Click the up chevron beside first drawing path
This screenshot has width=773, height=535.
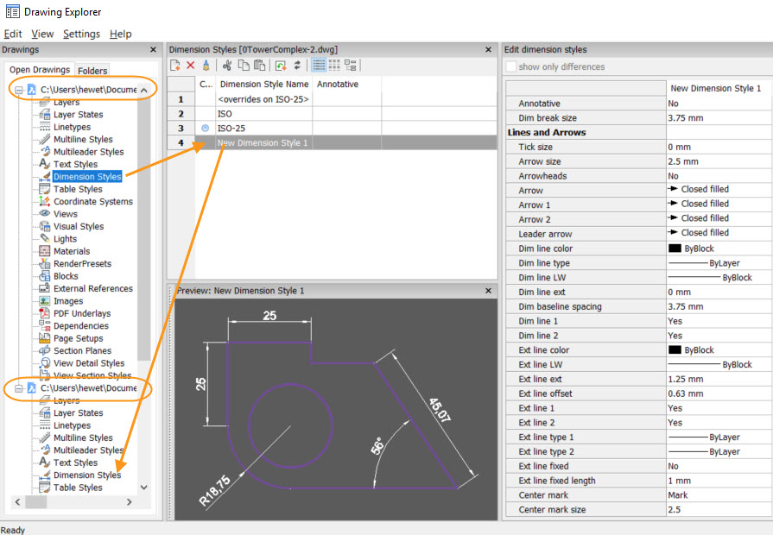144,90
